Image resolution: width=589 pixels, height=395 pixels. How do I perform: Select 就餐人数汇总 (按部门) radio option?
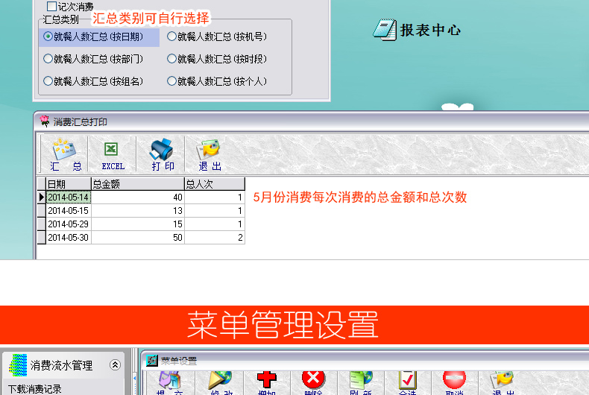(48, 59)
